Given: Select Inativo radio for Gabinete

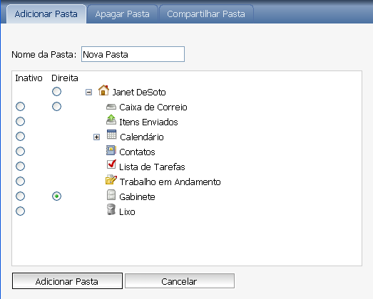Looking at the screenshot, I should click(20, 196).
